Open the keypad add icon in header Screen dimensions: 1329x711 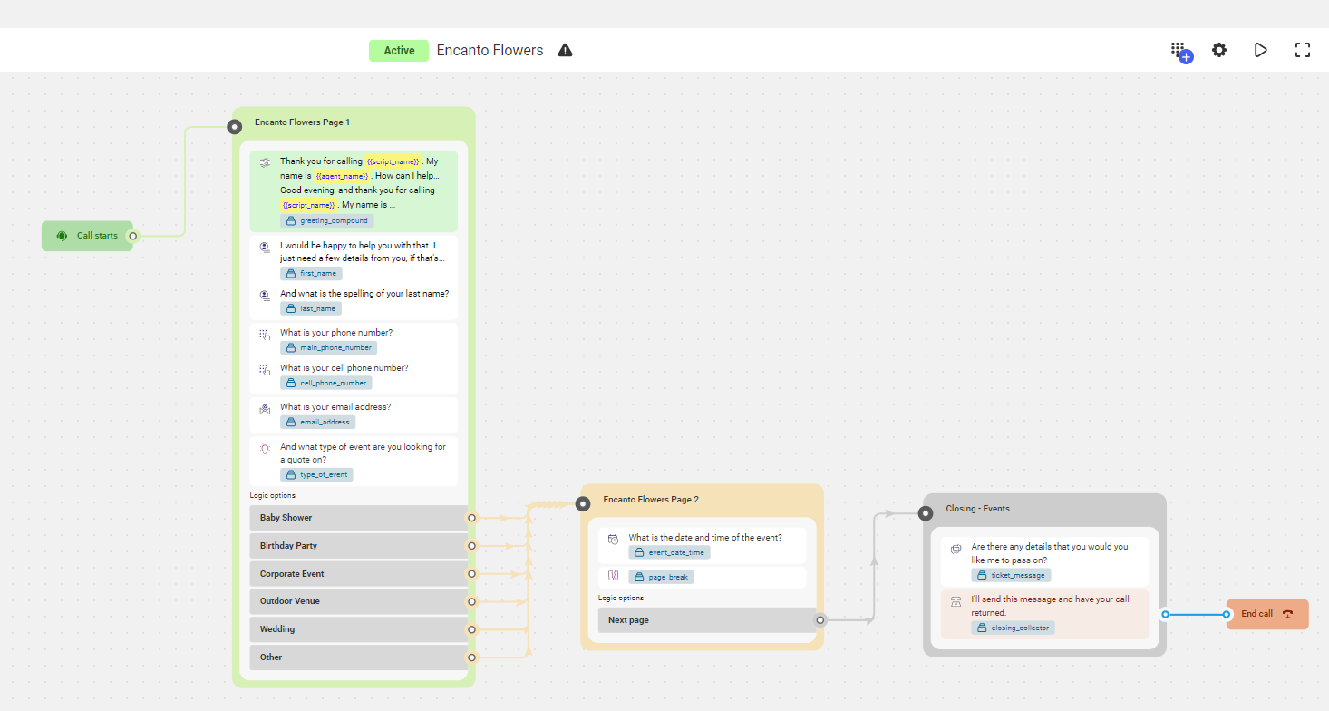point(1180,52)
